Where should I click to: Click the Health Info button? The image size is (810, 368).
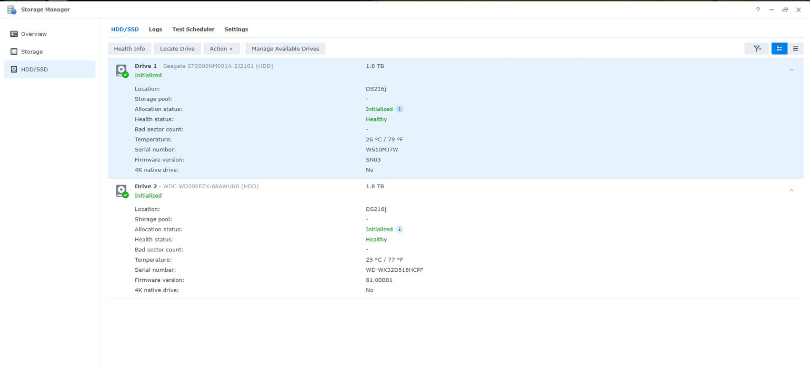click(x=129, y=48)
